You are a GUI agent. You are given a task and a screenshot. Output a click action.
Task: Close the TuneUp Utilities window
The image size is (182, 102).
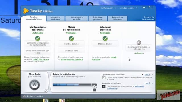pos(150,7)
